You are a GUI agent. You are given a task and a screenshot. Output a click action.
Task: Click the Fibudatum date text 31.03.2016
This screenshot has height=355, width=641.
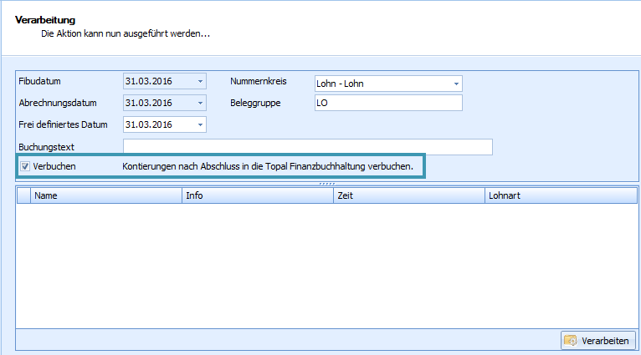click(149, 81)
